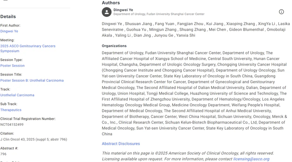Click abstract number 796
Image resolution: width=292 pixels, height=162 pixels.
(3, 154)
